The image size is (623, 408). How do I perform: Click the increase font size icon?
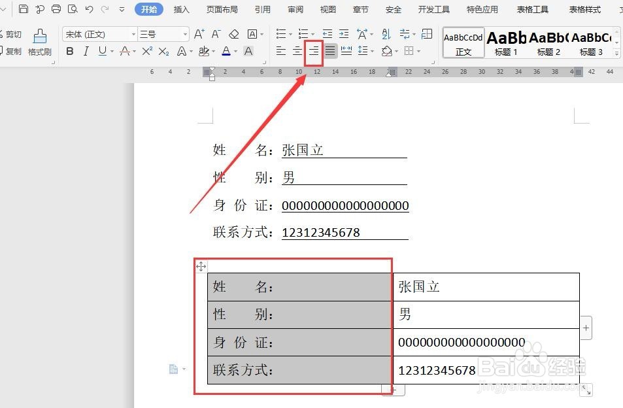(197, 34)
